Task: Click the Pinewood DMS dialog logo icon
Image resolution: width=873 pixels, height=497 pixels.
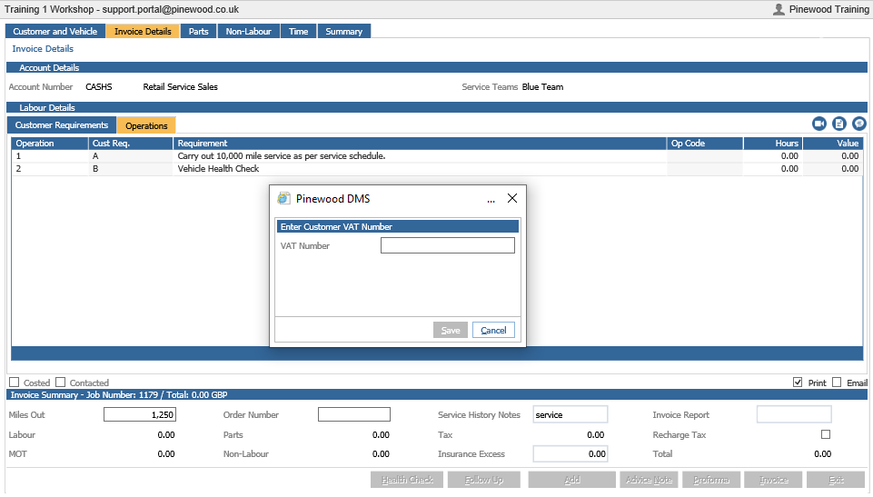Action: pos(284,198)
